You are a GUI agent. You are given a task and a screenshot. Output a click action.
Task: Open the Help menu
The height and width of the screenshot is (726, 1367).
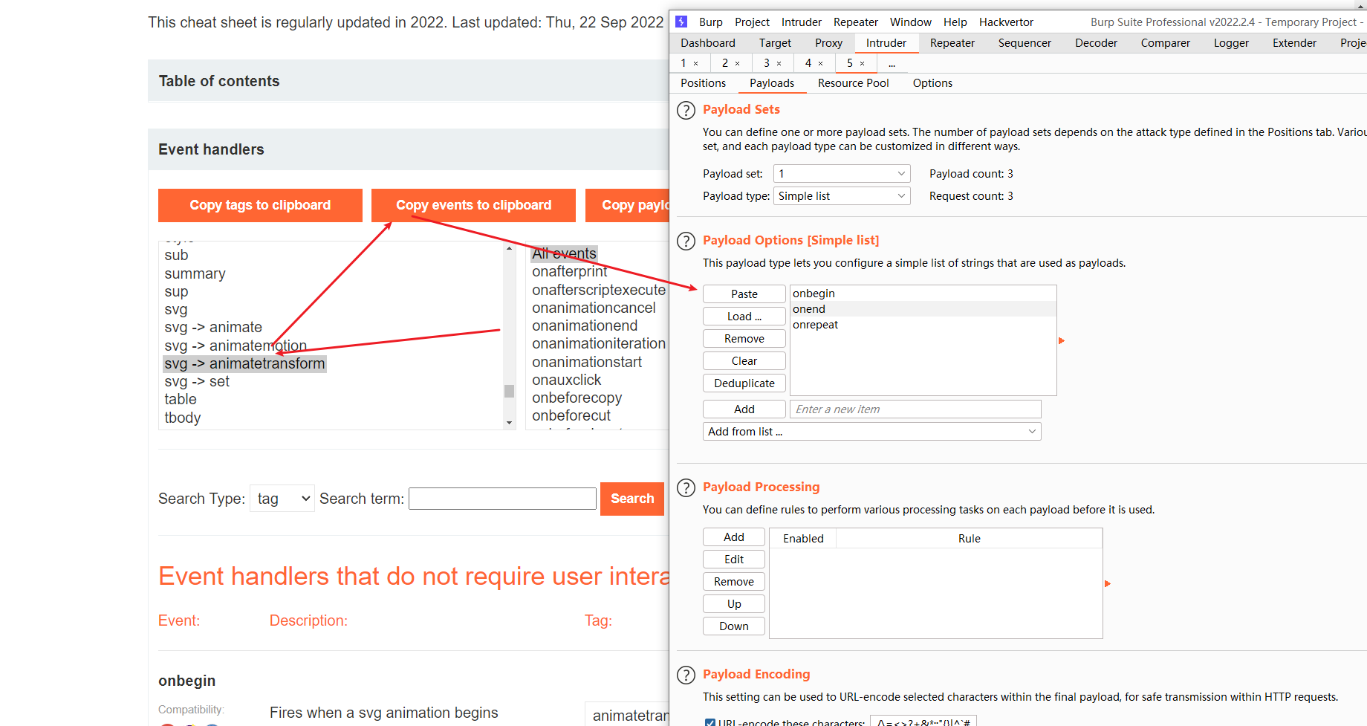[955, 22]
